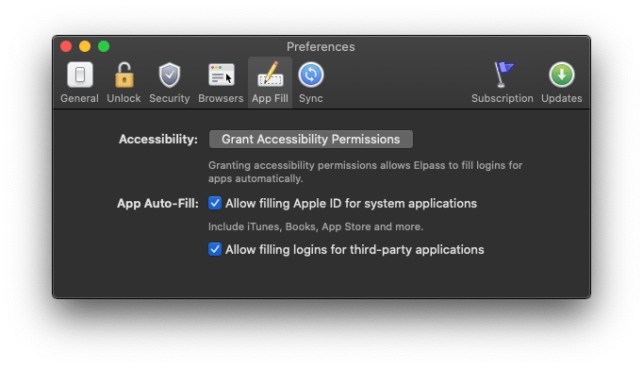Uncheck Allow filling Apple ID checkbox

click(215, 203)
